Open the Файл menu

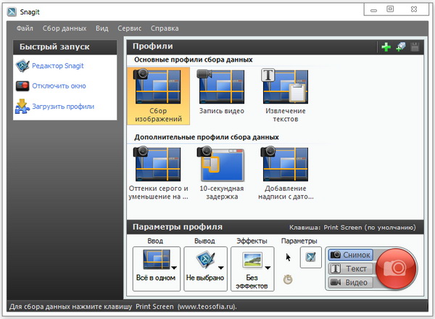click(25, 28)
